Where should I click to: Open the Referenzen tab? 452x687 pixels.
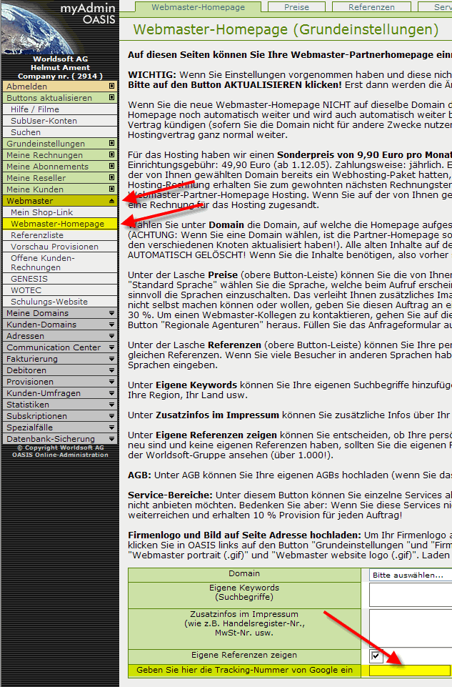[x=371, y=7]
